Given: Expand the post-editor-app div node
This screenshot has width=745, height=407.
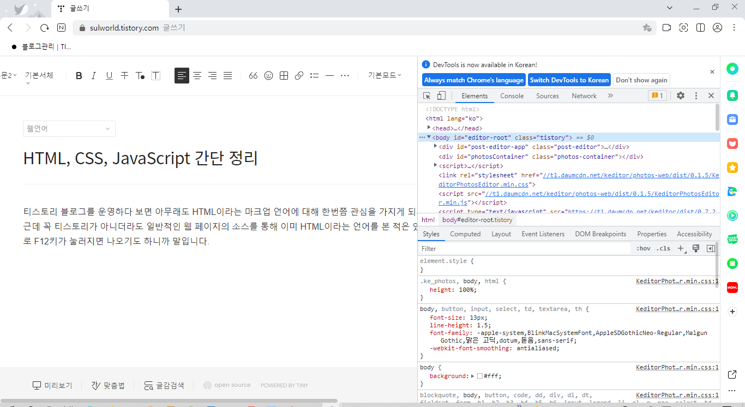Looking at the screenshot, I should coord(435,147).
